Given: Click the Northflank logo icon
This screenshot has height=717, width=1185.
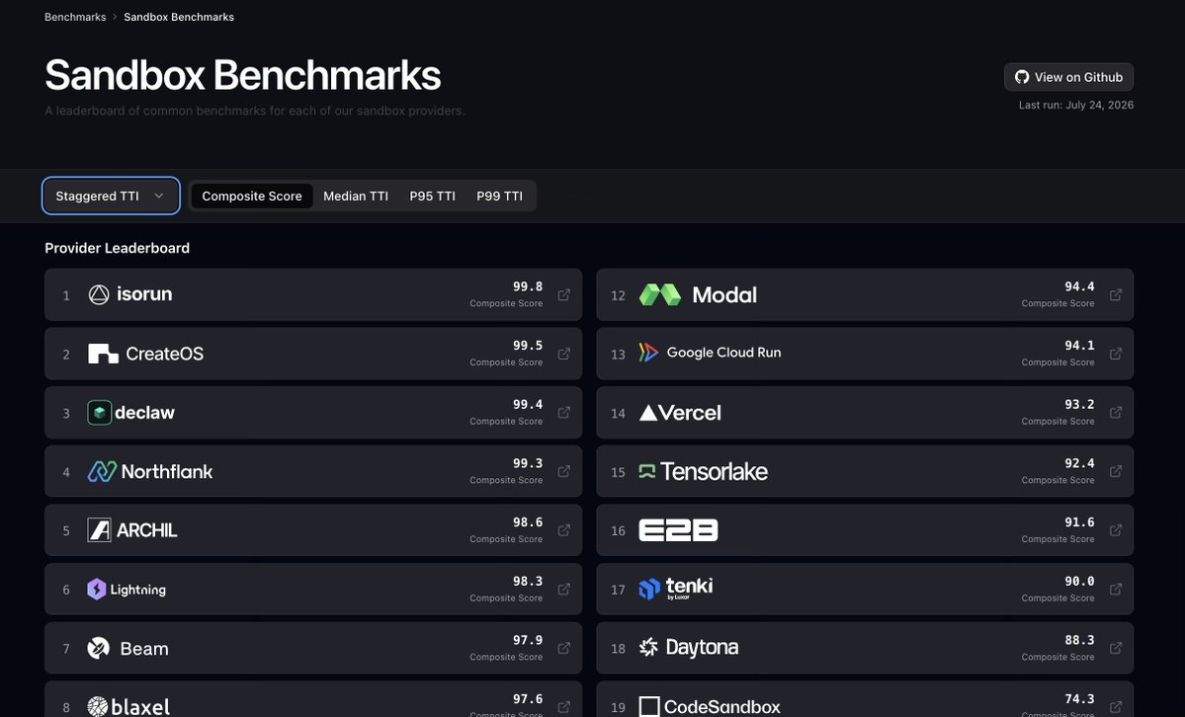Looking at the screenshot, I should pyautogui.click(x=102, y=471).
